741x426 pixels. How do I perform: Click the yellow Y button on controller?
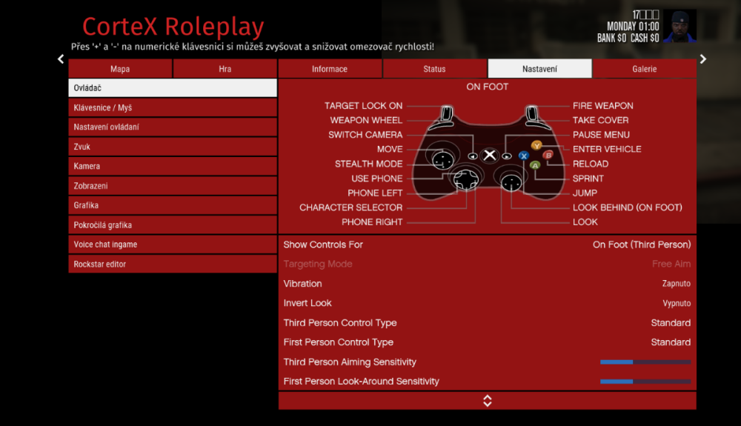536,146
